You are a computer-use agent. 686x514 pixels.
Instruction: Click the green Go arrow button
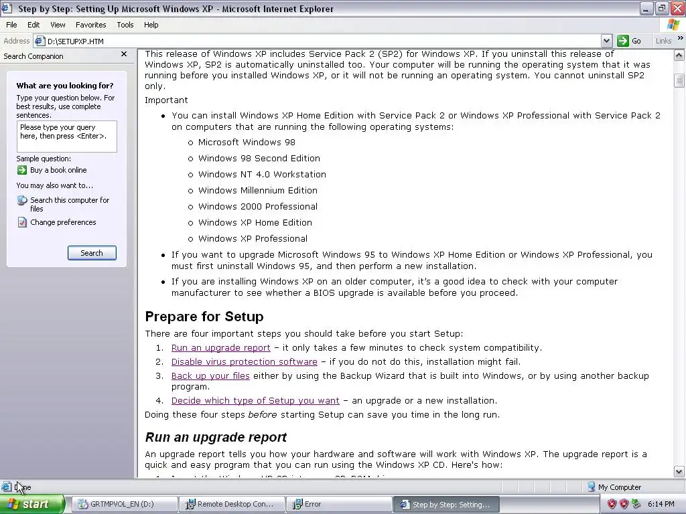click(622, 41)
